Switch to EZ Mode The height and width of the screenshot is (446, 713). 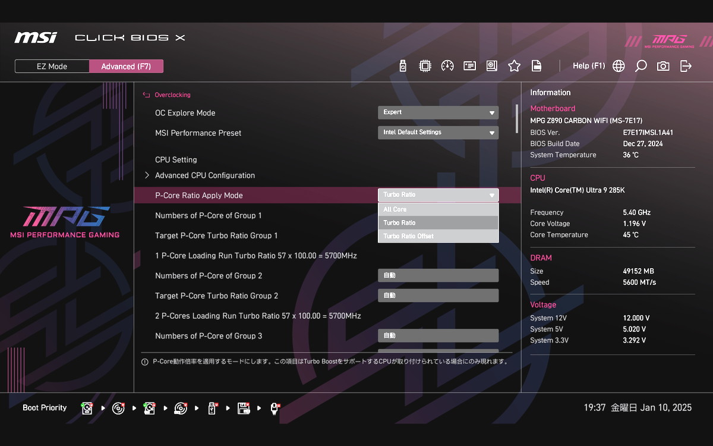pos(52,66)
